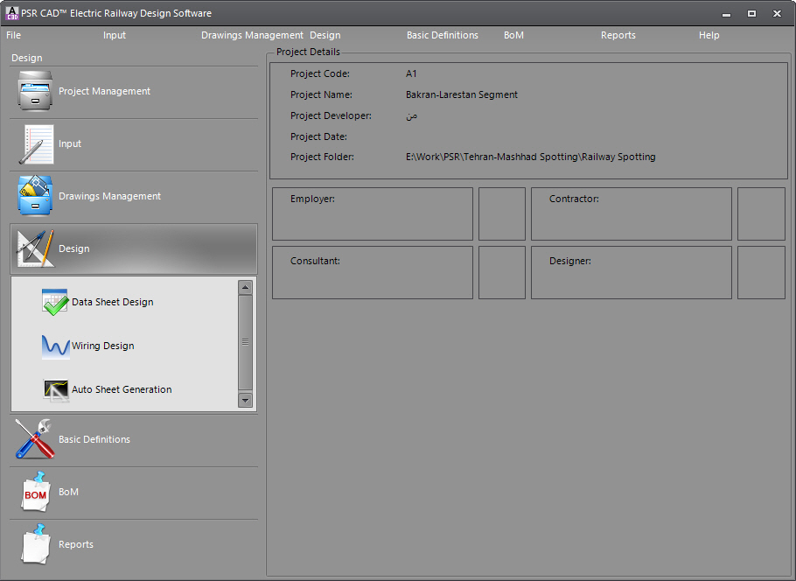
Task: Click the Bakran-Larestan Segment project name
Action: pyautogui.click(x=462, y=94)
